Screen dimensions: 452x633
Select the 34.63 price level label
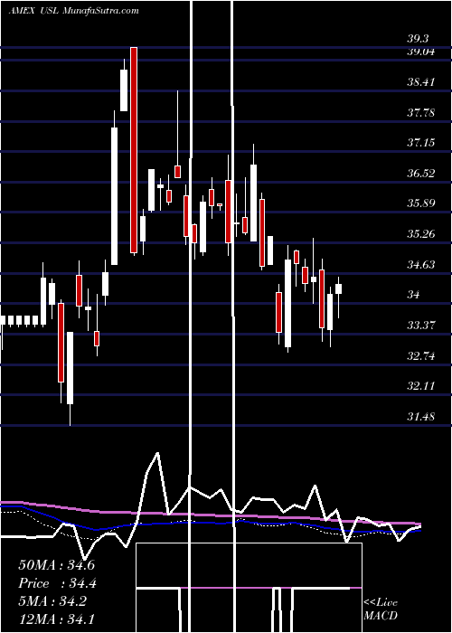pos(421,264)
